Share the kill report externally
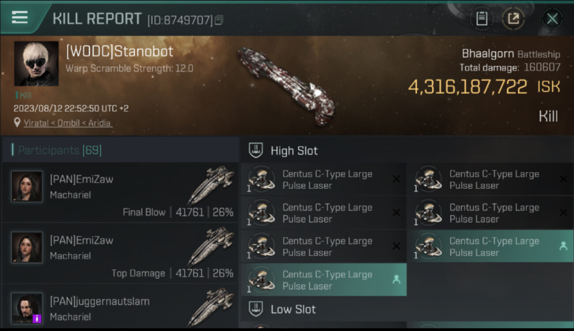Viewport: 574px width, 331px height. point(513,19)
